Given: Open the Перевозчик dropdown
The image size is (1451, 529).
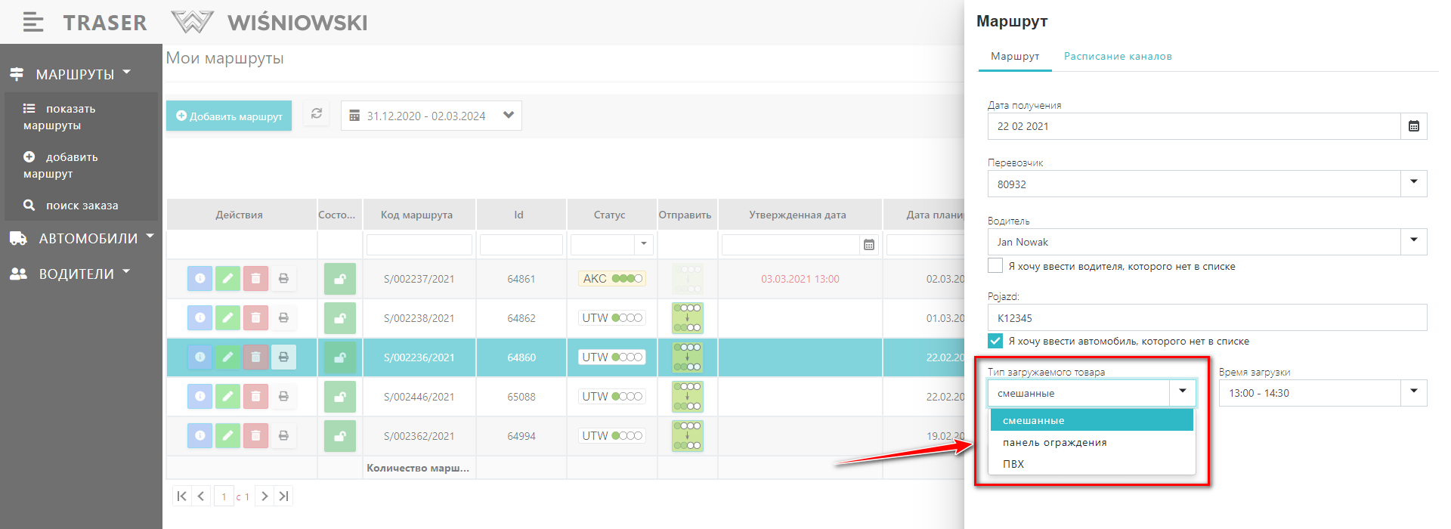Looking at the screenshot, I should point(1413,184).
